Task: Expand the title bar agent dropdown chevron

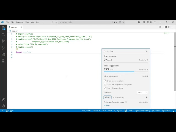Action: tap(123, 22)
